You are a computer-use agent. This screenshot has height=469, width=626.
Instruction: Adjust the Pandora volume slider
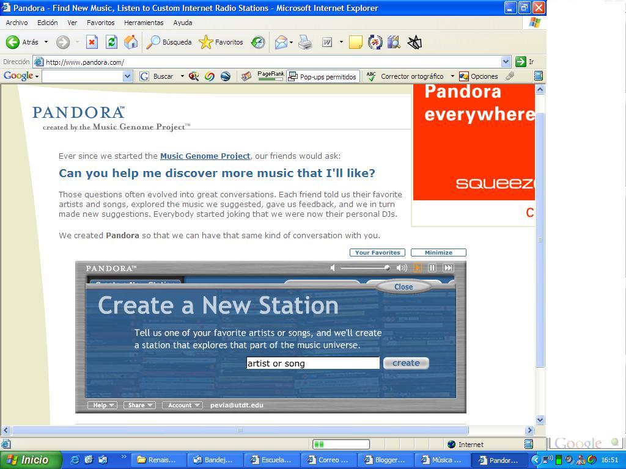[365, 267]
